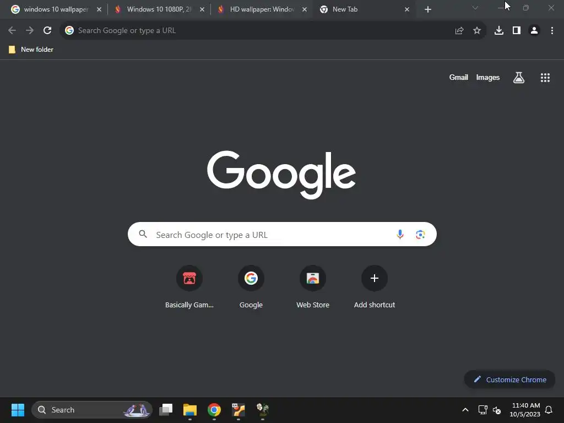
Task: Open the clock showing 11:40 AM
Action: pyautogui.click(x=525, y=410)
